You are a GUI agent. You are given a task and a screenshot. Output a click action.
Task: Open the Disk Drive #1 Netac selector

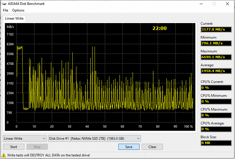point(94,139)
